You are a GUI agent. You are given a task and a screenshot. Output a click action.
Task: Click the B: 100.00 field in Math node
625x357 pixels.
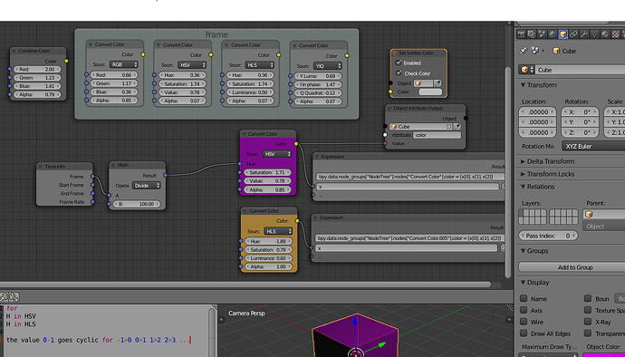(x=137, y=204)
